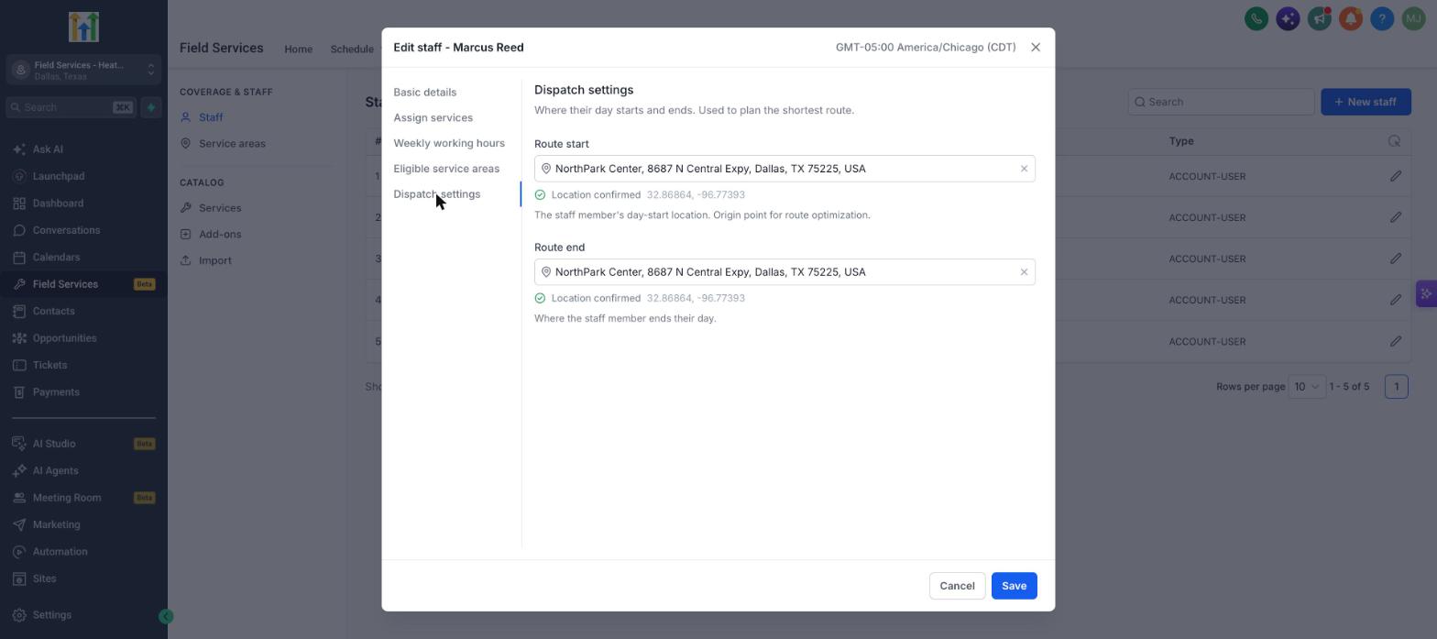Click the app logo in sidebar
Screen dimensions: 1437x639
click(83, 28)
